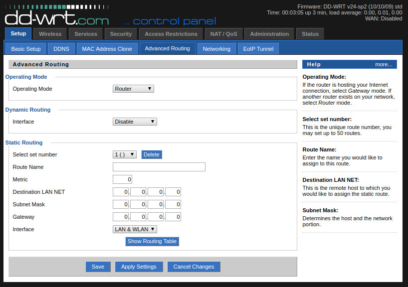Click first octet of Gateway
This screenshot has height=287, width=408.
tap(121, 217)
